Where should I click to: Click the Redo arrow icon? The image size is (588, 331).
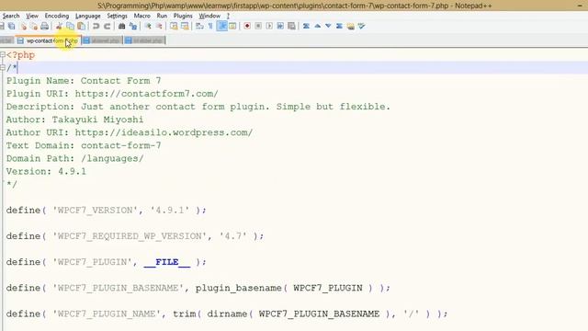[x=107, y=26]
